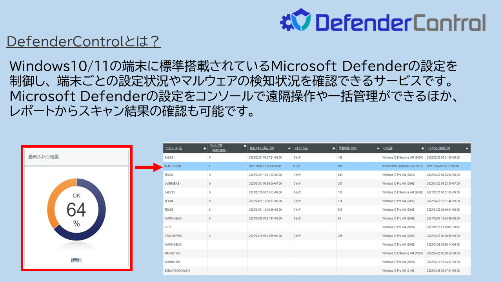
Task: Click inventory date 2022/04/19 15:24:37+09:00
Action: click(443, 262)
